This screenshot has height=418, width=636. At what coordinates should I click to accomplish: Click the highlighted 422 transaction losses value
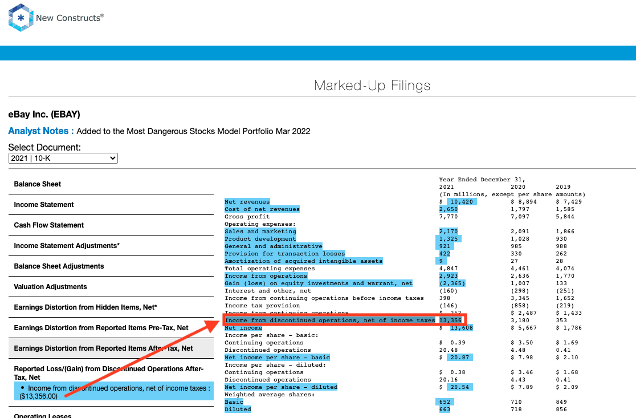pos(445,254)
